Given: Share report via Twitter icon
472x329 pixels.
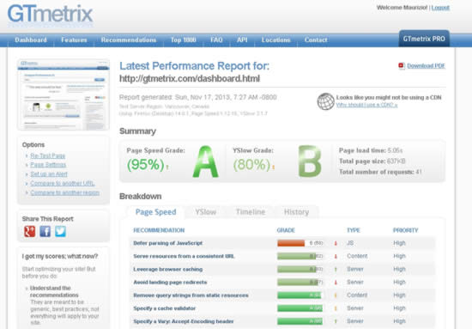Looking at the screenshot, I should [61, 231].
